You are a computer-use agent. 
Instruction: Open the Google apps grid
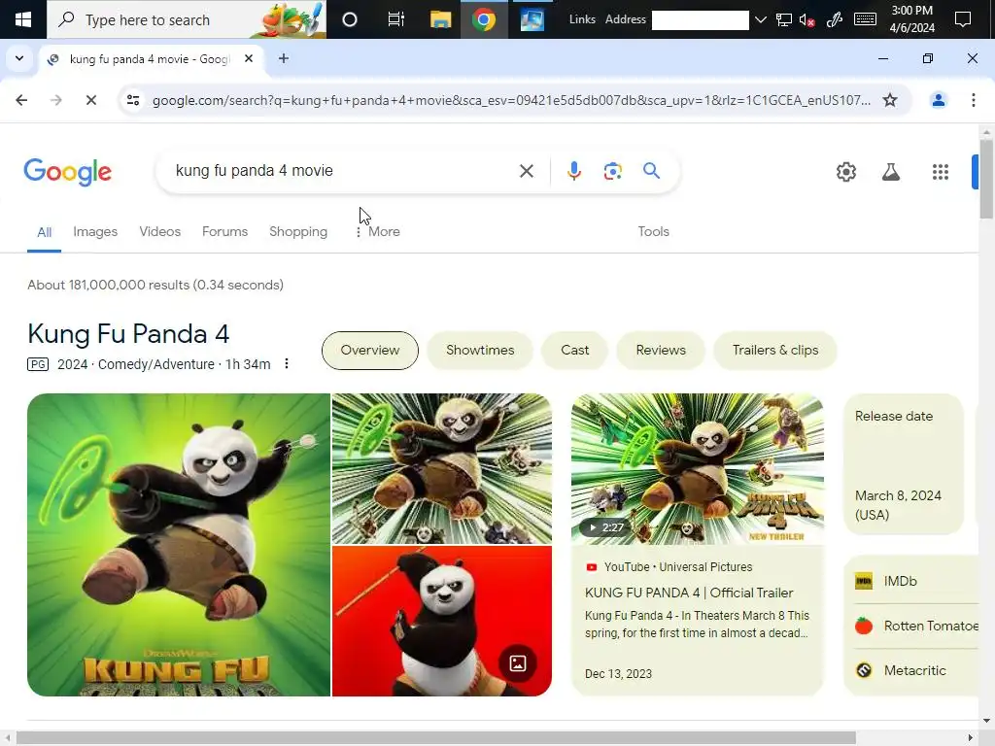[941, 172]
